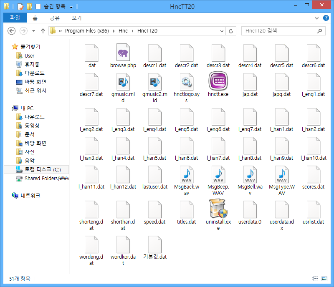
Task: Select 내 PC in the navigation pane
Action: 27,108
